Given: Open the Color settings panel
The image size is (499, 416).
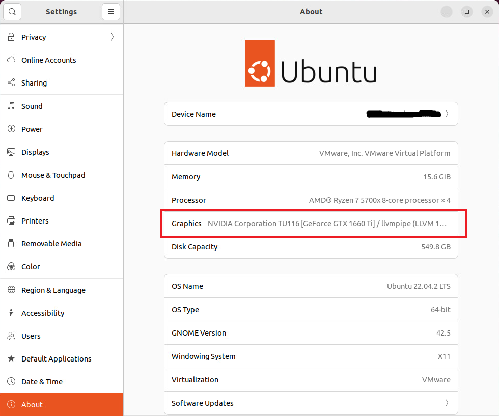Looking at the screenshot, I should (62, 267).
